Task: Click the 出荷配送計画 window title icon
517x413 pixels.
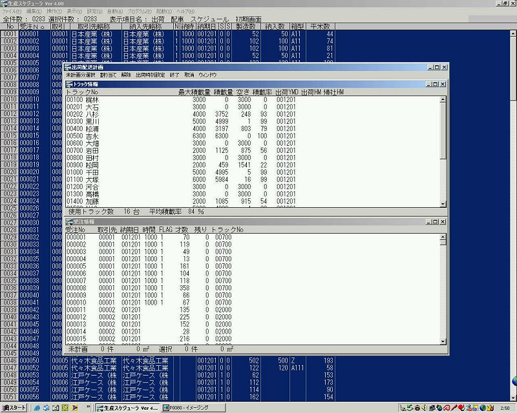Action: [x=68, y=67]
